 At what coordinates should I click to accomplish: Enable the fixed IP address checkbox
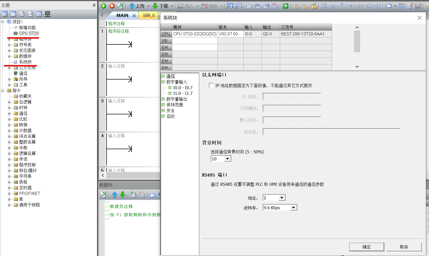coord(211,86)
